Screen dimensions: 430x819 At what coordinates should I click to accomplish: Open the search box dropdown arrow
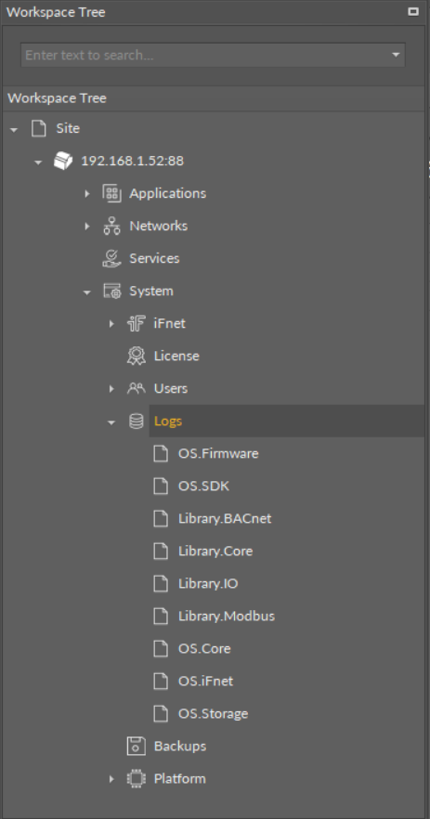pos(396,55)
